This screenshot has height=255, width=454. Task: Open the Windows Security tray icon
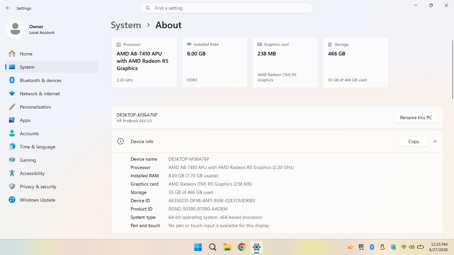click(393, 247)
